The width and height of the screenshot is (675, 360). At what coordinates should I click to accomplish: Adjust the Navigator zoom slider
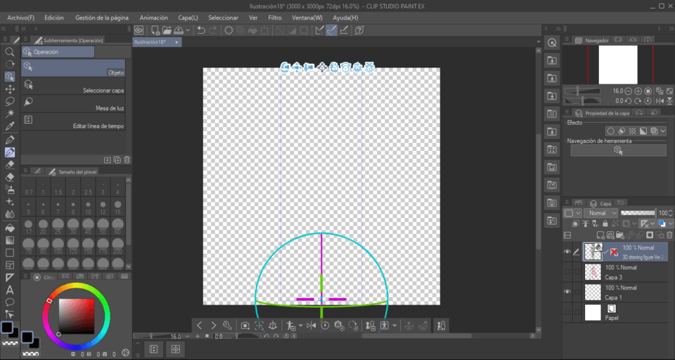point(582,91)
